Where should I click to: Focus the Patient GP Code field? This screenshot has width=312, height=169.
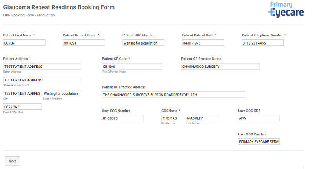pos(132,67)
